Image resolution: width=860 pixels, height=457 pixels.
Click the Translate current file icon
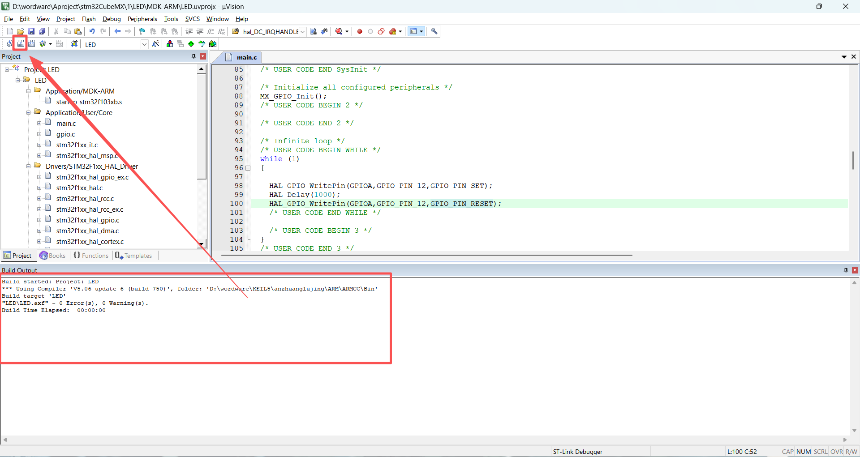click(x=9, y=44)
